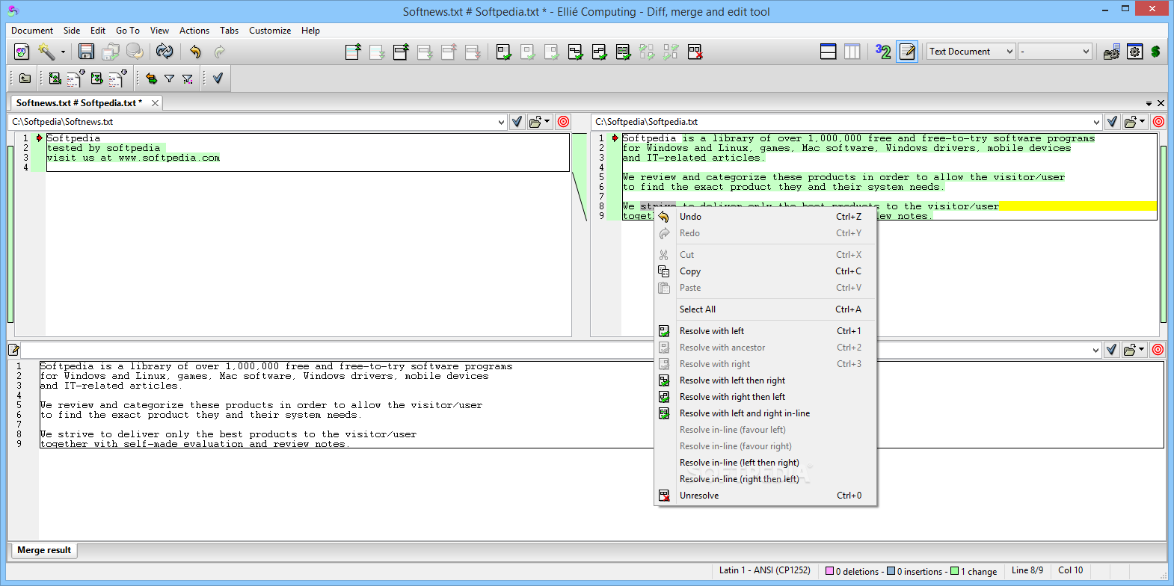1174x586 pixels.
Task: Choose Resolve in-line (left then right)
Action: pos(765,463)
